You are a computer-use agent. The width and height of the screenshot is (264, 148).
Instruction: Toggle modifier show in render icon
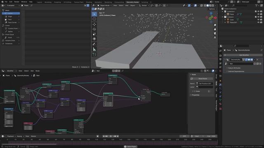[x=252, y=60]
